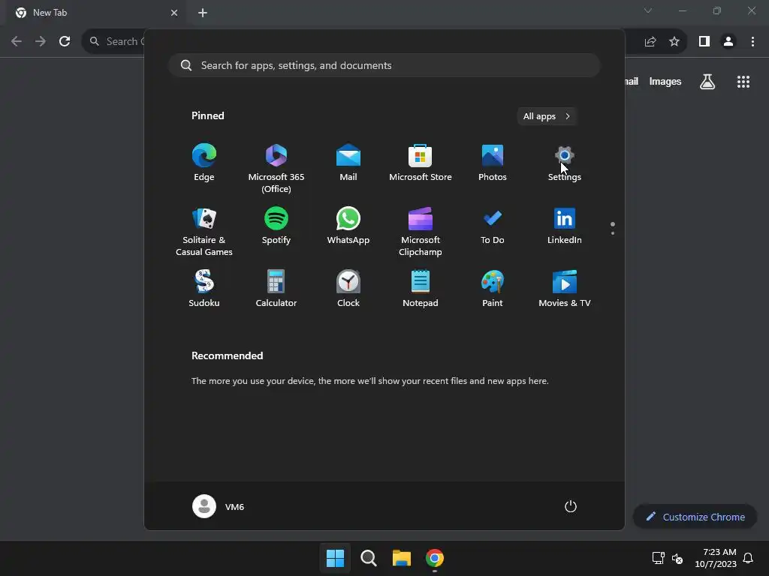This screenshot has width=769, height=576.
Task: Launch Paint
Action: tap(493, 289)
